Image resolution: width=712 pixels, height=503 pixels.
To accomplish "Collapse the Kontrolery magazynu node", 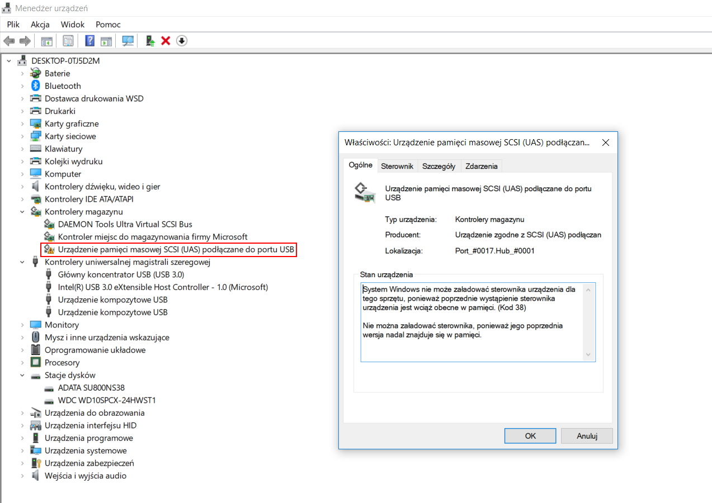I will (22, 212).
